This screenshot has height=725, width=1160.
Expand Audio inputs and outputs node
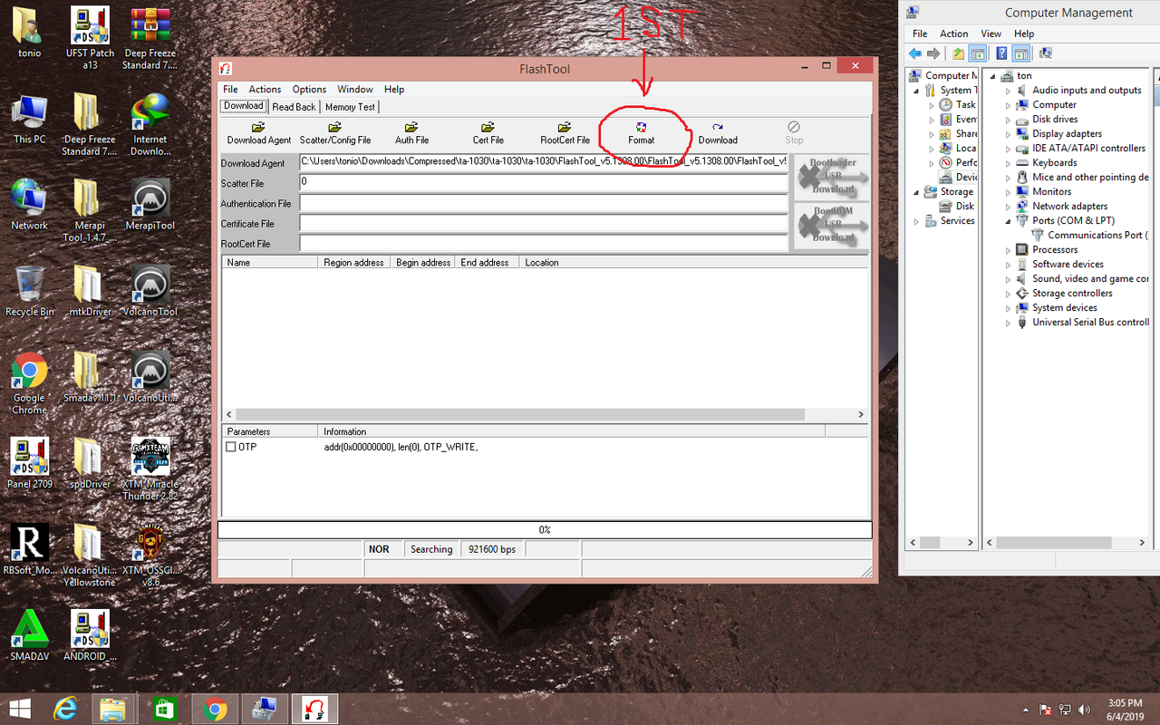(1008, 91)
